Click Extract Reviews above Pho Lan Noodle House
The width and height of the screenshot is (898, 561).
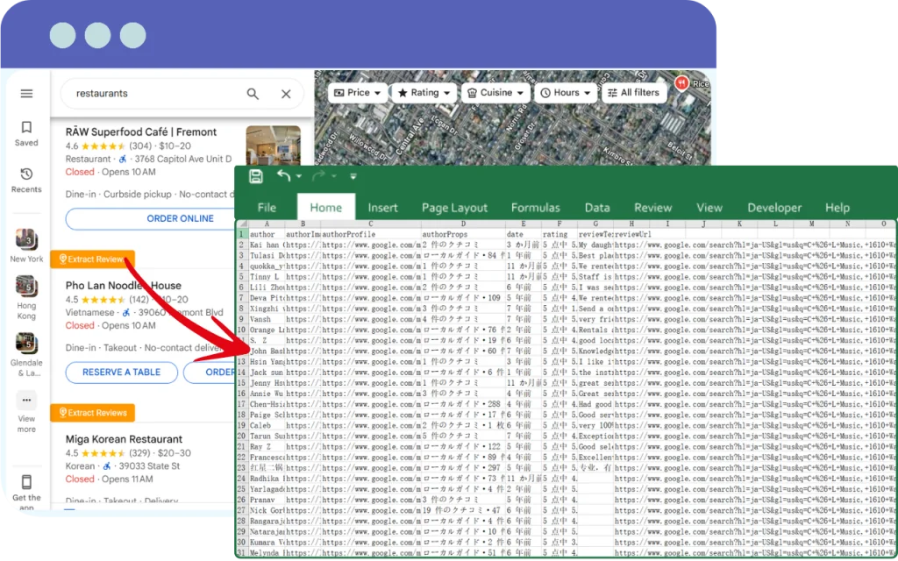click(x=92, y=259)
